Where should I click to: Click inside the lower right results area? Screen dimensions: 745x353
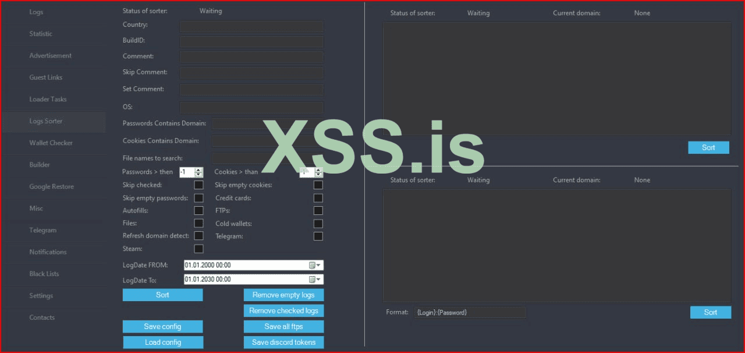557,245
